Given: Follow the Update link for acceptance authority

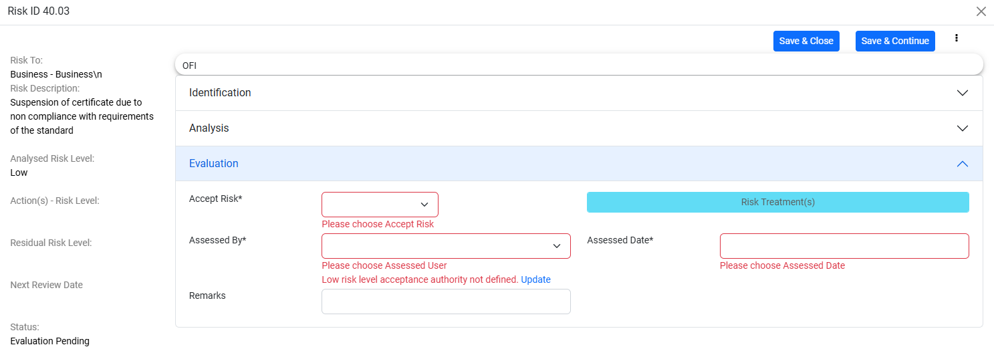Looking at the screenshot, I should click(x=535, y=279).
